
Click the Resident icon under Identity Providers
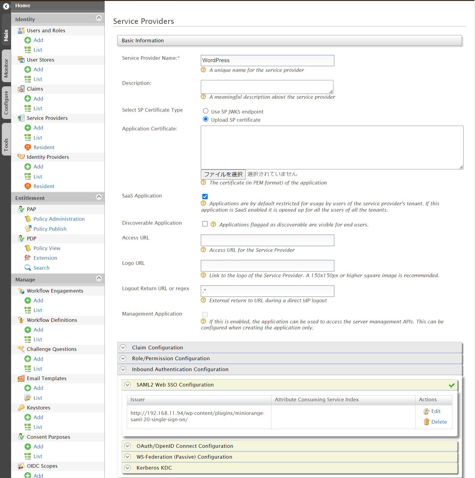pos(28,186)
